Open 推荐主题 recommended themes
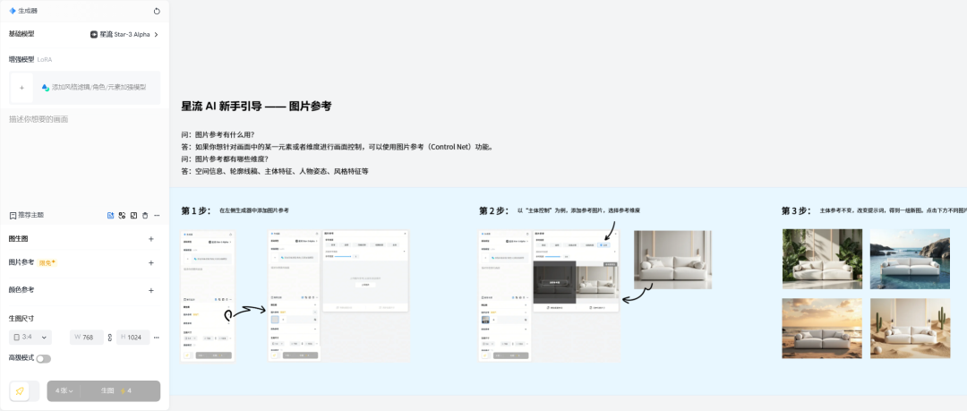The width and height of the screenshot is (967, 411). coord(27,216)
